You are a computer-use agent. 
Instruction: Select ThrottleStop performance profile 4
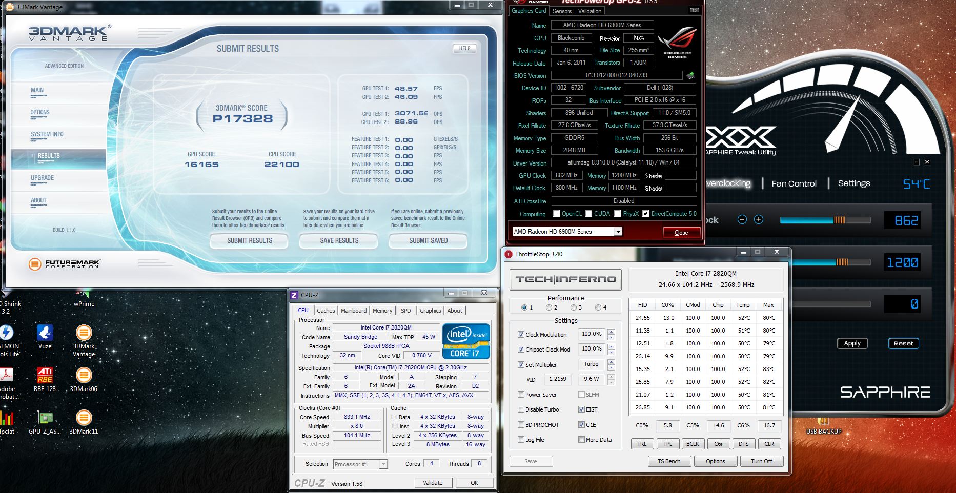point(598,307)
